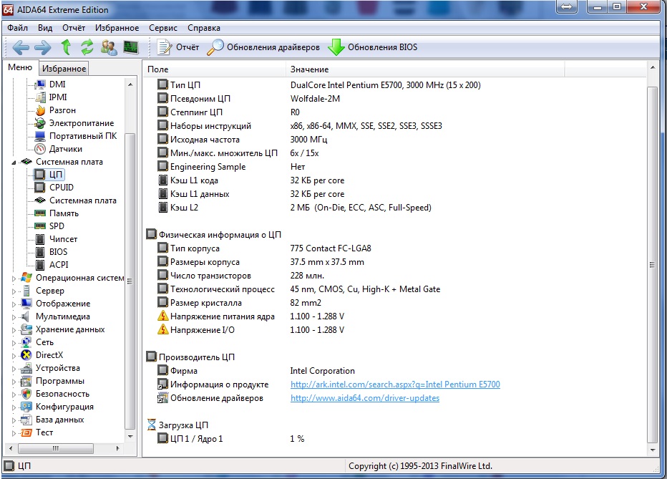Open the Справка menu
This screenshot has height=479, width=667.
pyautogui.click(x=204, y=28)
